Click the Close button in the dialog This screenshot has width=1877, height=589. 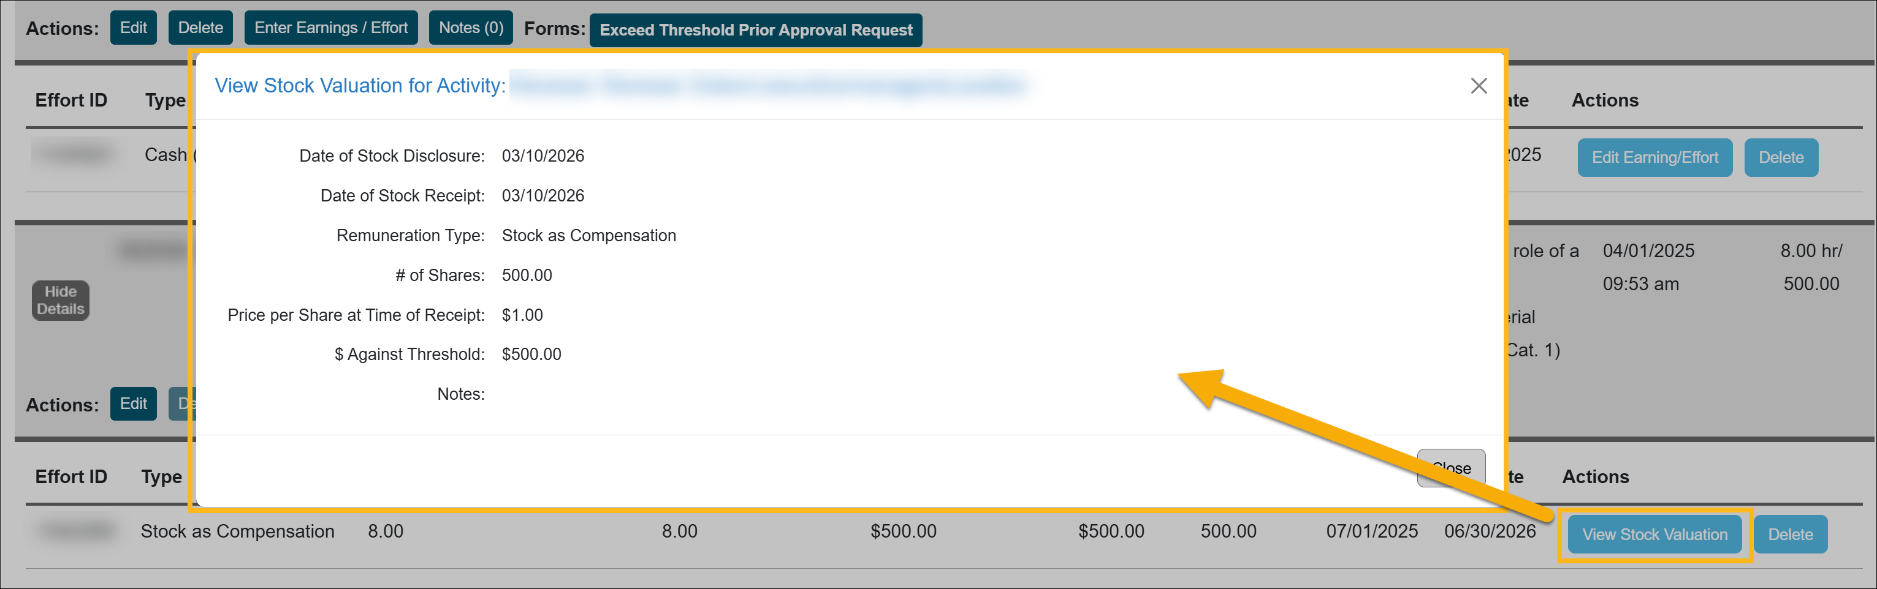pyautogui.click(x=1450, y=468)
